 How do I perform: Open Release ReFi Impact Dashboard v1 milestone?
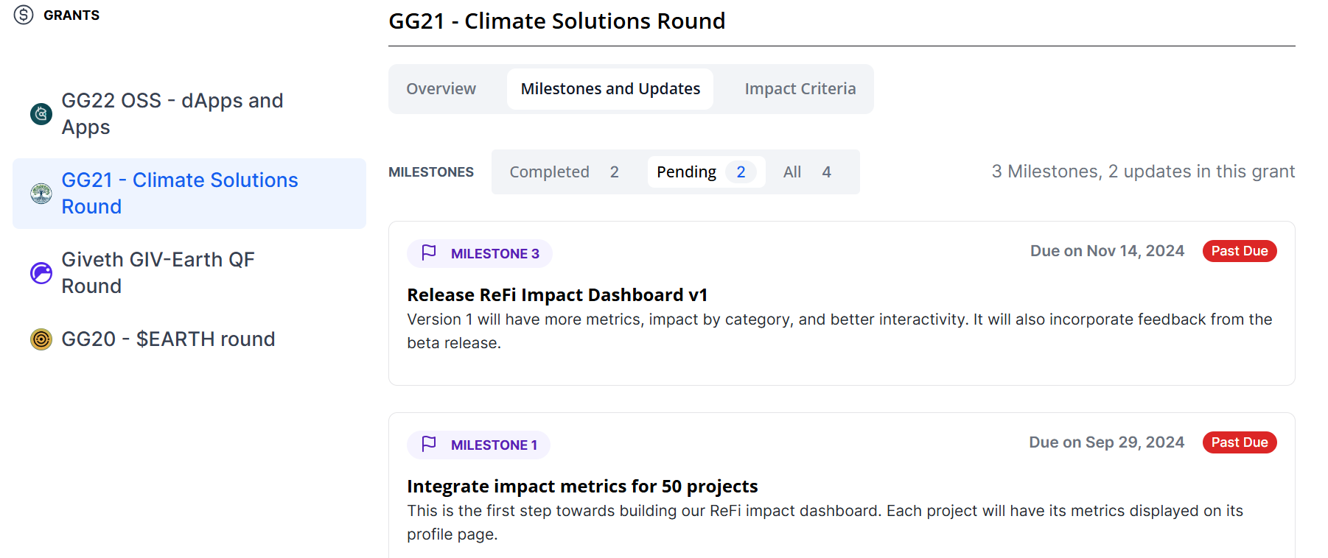click(557, 295)
